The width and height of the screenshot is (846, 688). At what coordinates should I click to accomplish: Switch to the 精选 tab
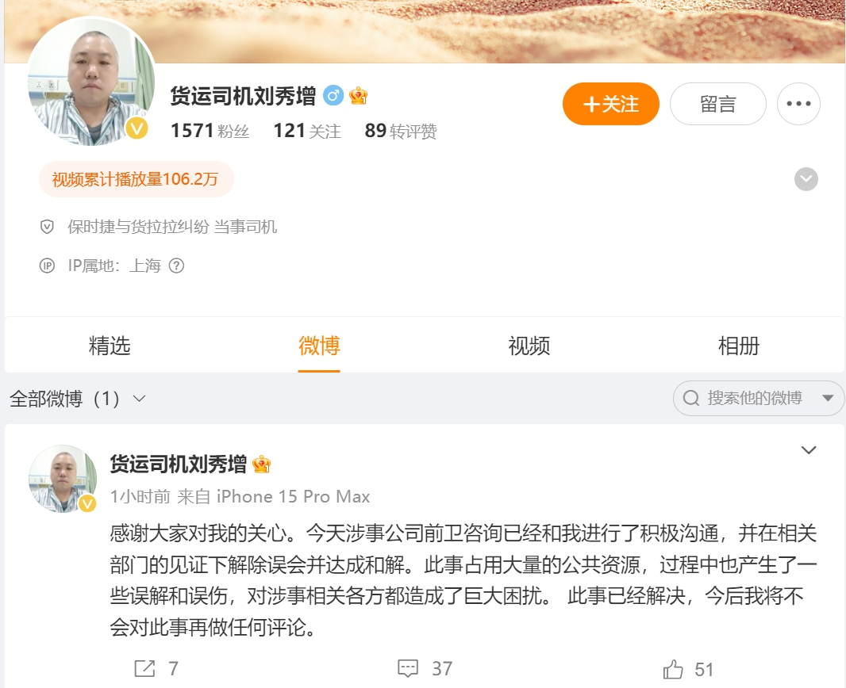[x=110, y=346]
